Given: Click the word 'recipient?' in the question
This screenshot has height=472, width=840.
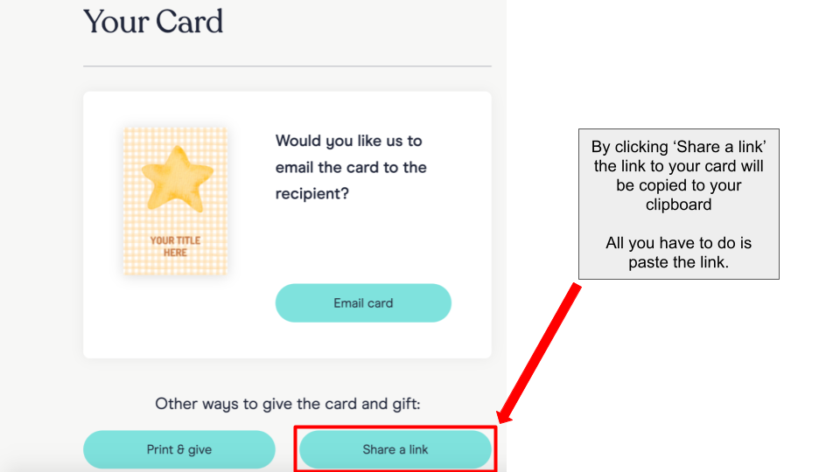Looking at the screenshot, I should point(311,194).
